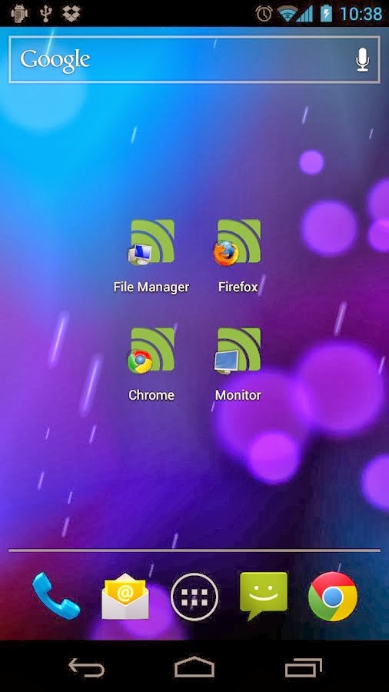Tap the Google logo in search widget
The image size is (389, 692).
pyautogui.click(x=55, y=61)
